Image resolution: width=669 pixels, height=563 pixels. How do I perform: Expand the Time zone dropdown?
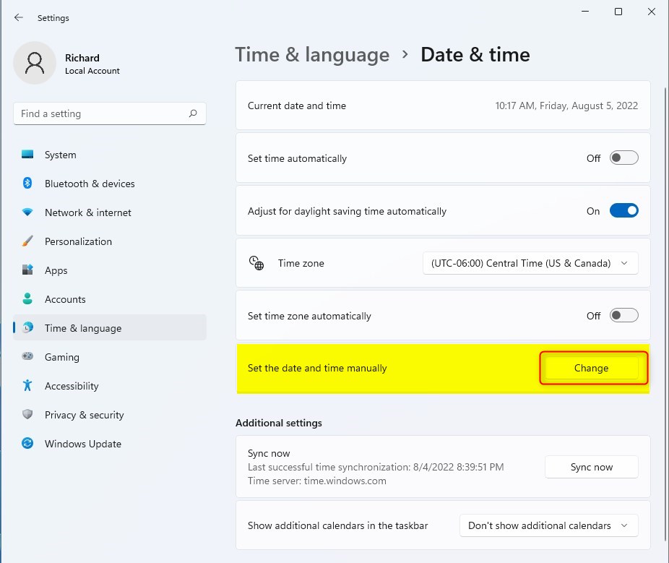click(530, 263)
